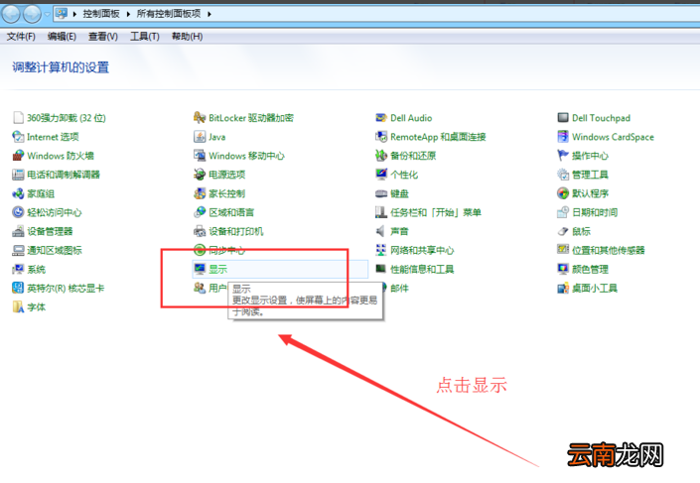The height and width of the screenshot is (483, 700).
Task: Open 任务栏和「开始」菜单 link
Action: click(436, 212)
